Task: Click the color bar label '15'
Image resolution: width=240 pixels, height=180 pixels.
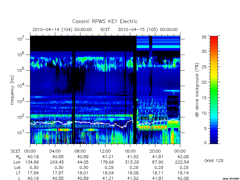Action: [204, 97]
